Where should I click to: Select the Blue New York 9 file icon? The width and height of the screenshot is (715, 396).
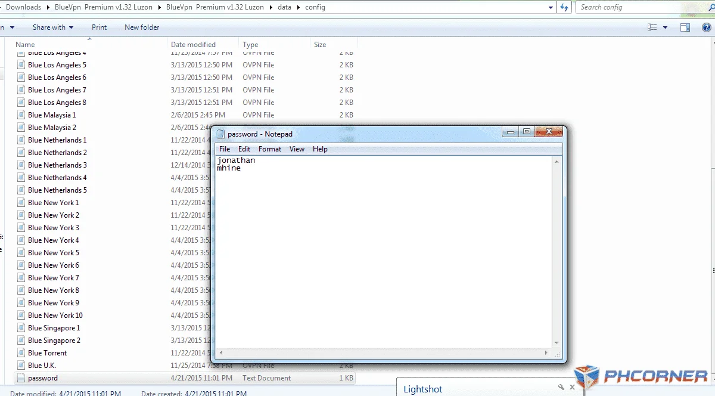[x=21, y=303]
